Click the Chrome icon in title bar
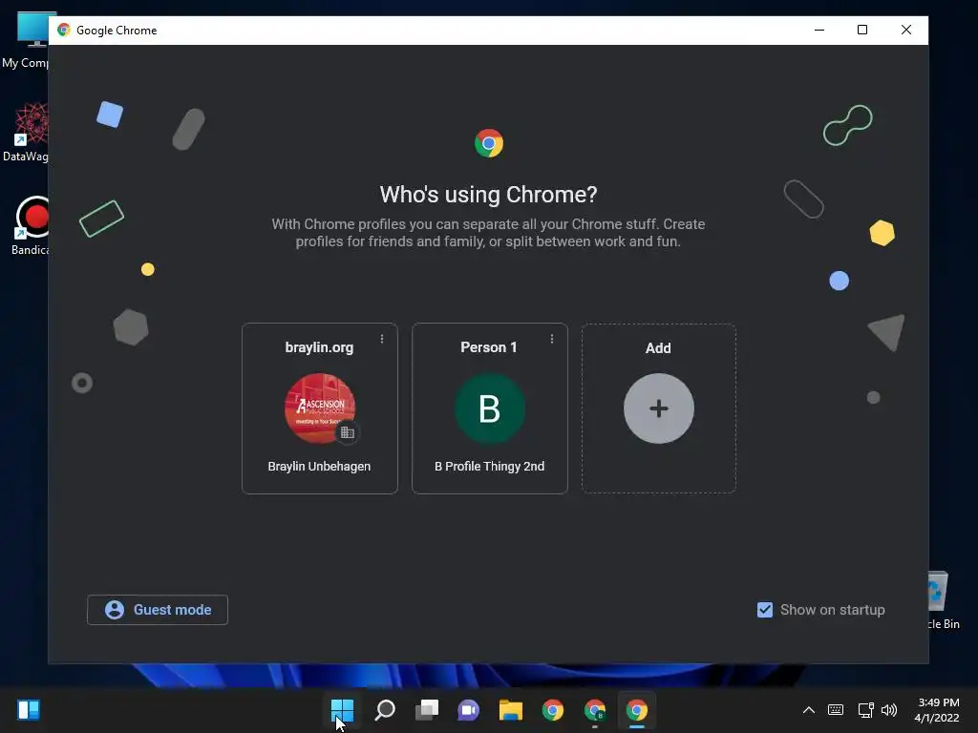The height and width of the screenshot is (733, 978). pyautogui.click(x=64, y=30)
